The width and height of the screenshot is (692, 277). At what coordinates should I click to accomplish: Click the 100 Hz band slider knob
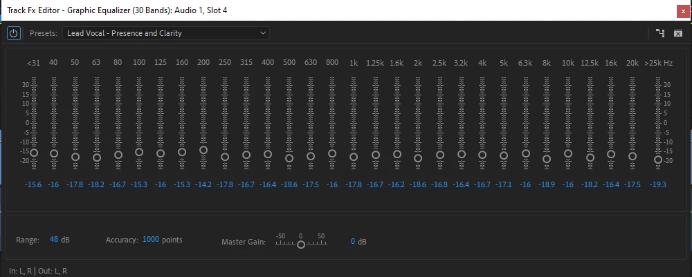click(139, 153)
